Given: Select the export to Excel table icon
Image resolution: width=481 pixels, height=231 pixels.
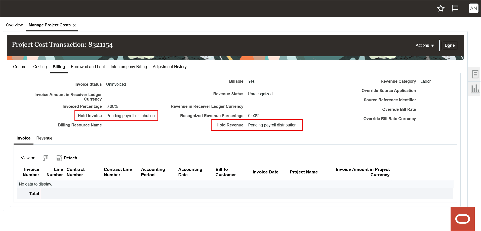Looking at the screenshot, I should [x=46, y=158].
